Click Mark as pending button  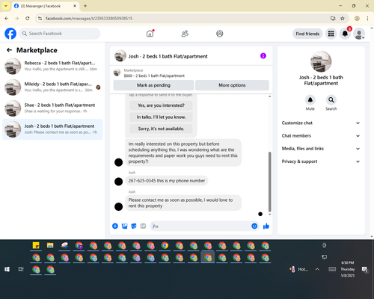pos(153,85)
